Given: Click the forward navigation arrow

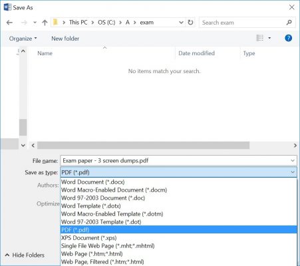Looking at the screenshot, I should [x=24, y=23].
